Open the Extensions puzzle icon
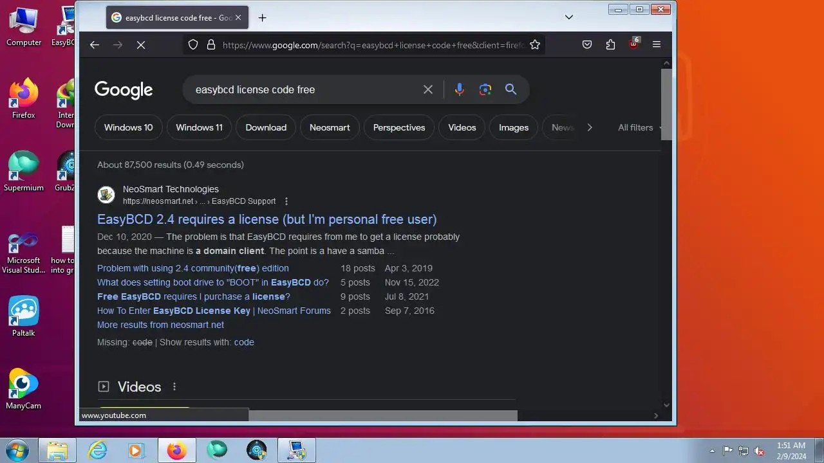 coord(610,45)
